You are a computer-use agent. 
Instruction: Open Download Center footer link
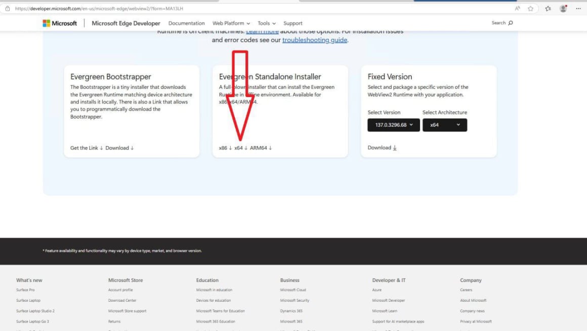(122, 300)
